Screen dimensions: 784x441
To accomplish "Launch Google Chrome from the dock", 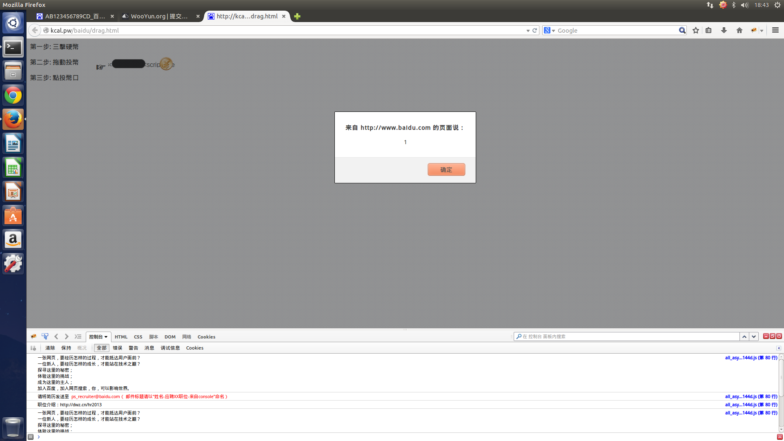I will [13, 96].
